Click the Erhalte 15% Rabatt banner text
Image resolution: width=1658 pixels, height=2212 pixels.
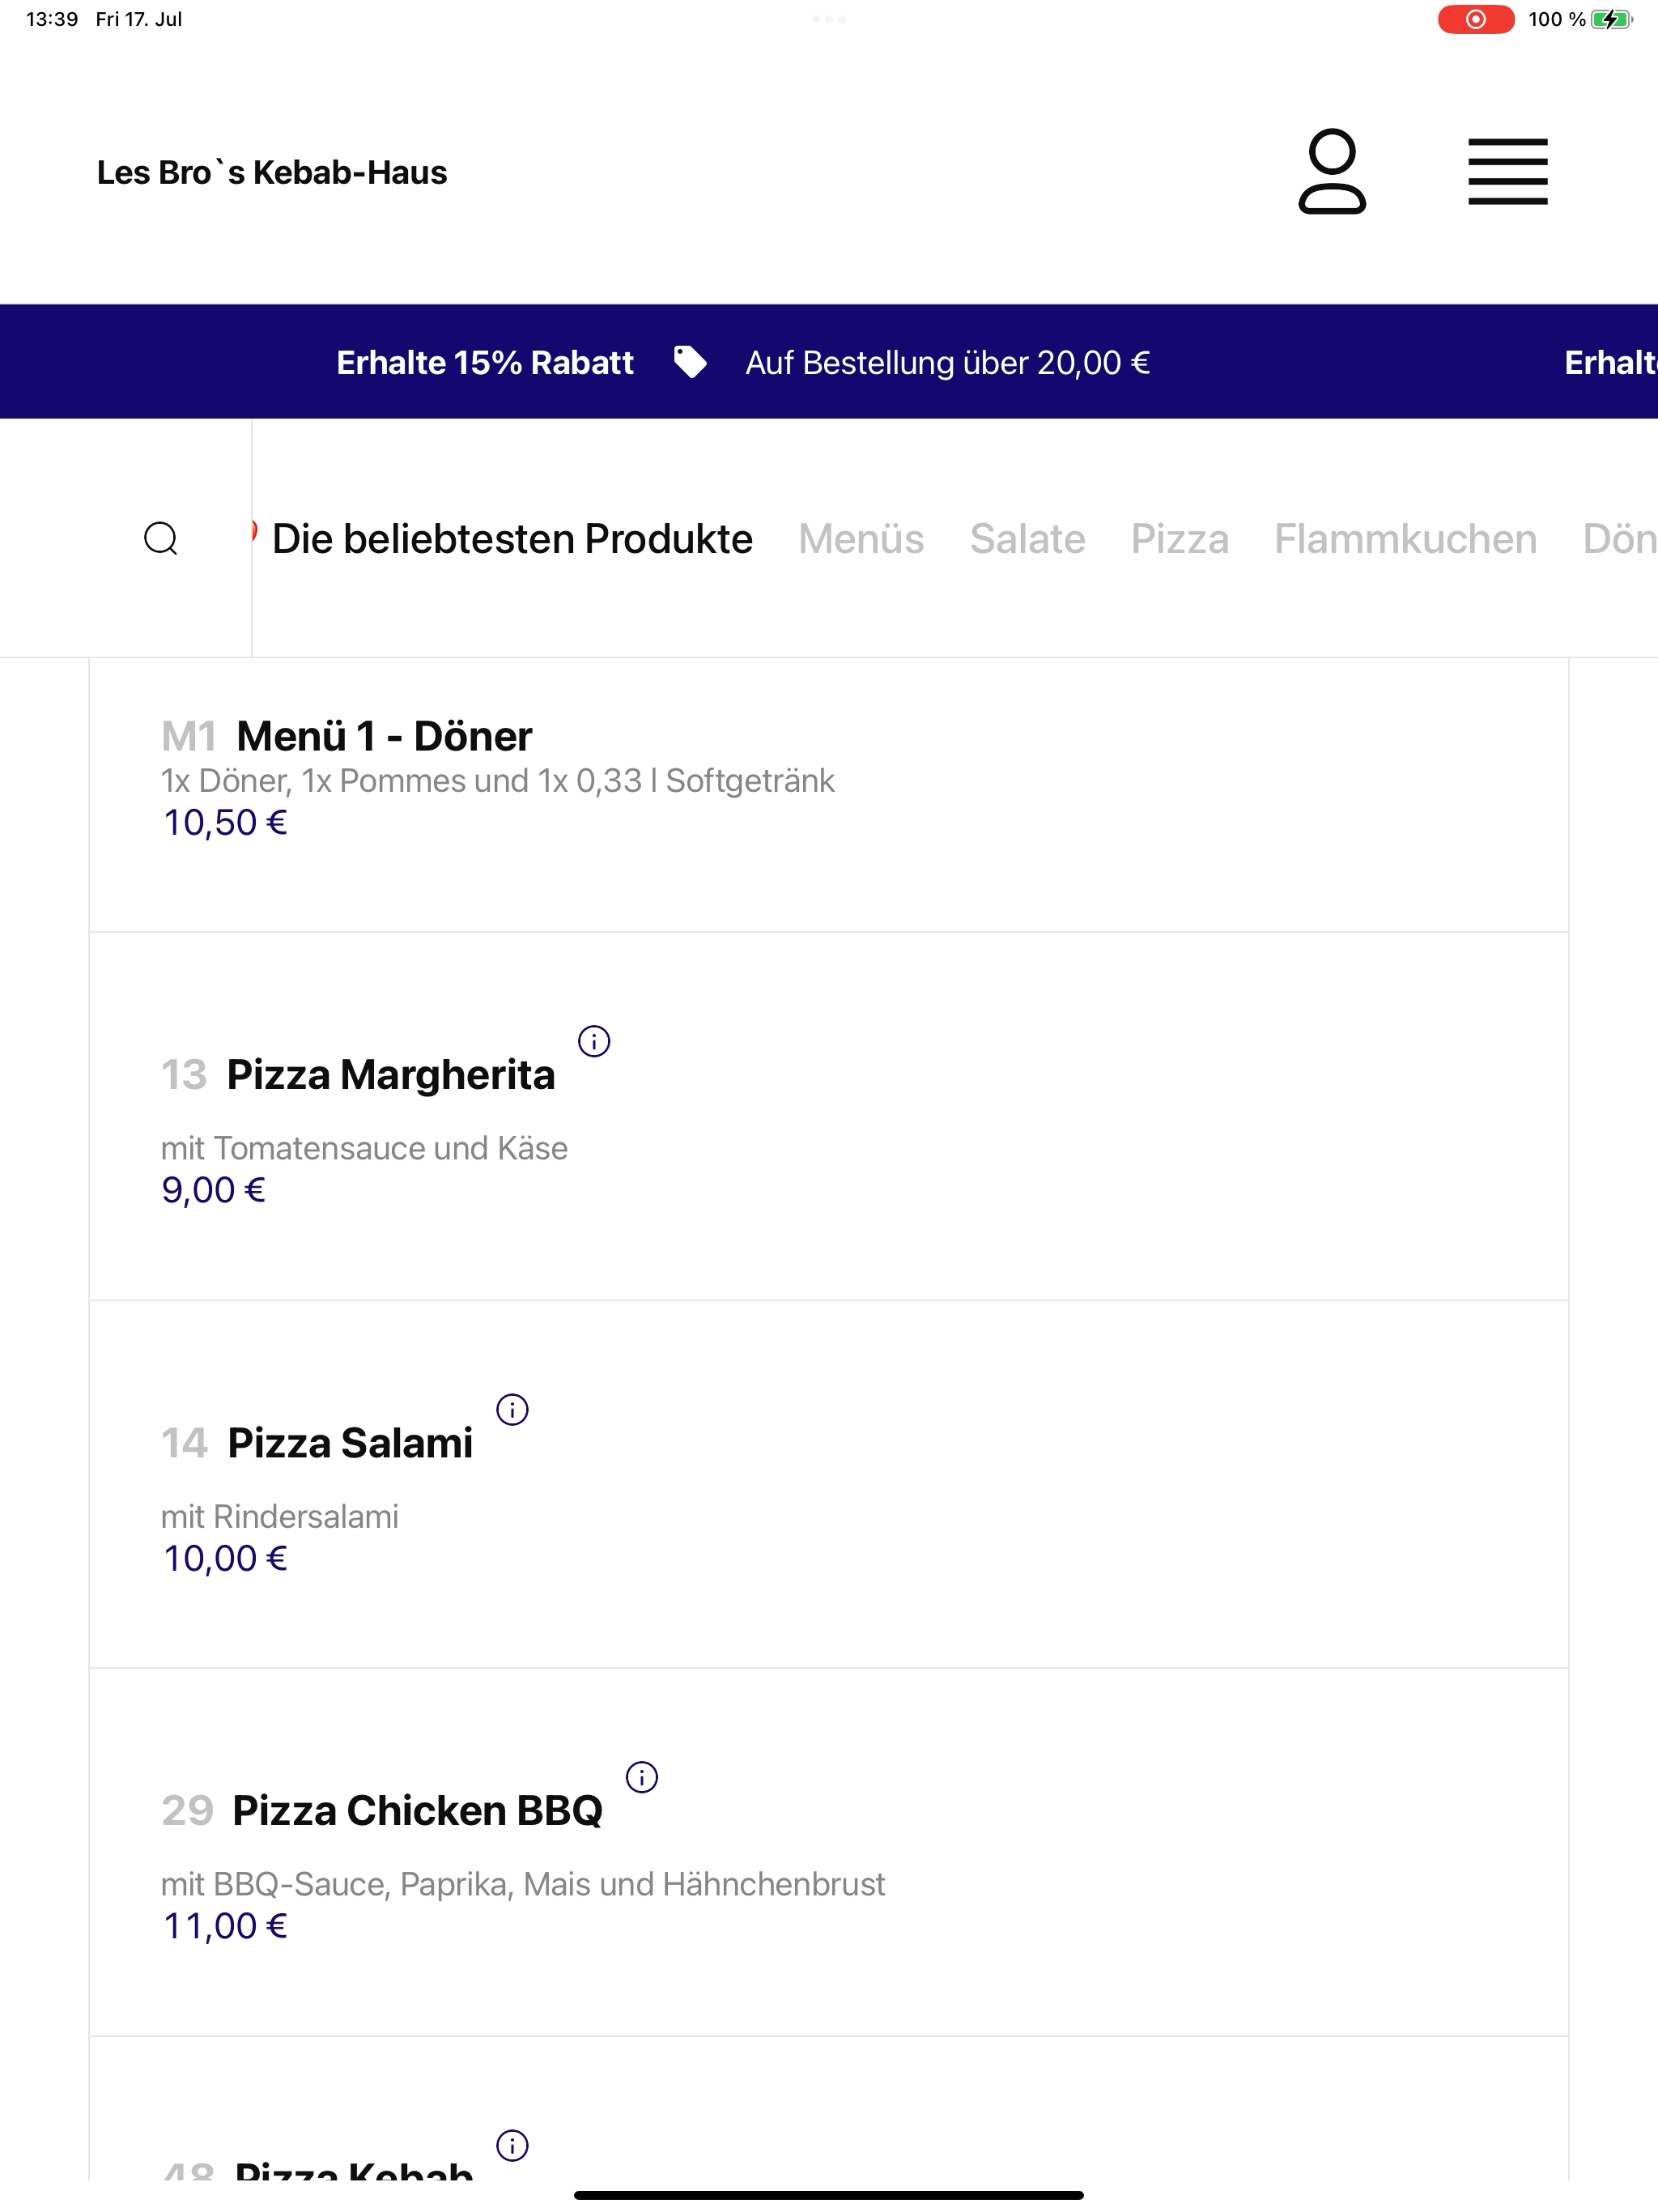(x=485, y=362)
